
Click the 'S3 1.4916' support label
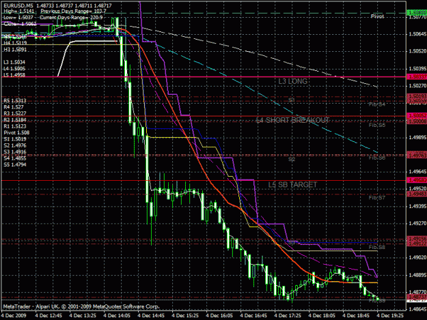[x=15, y=152]
